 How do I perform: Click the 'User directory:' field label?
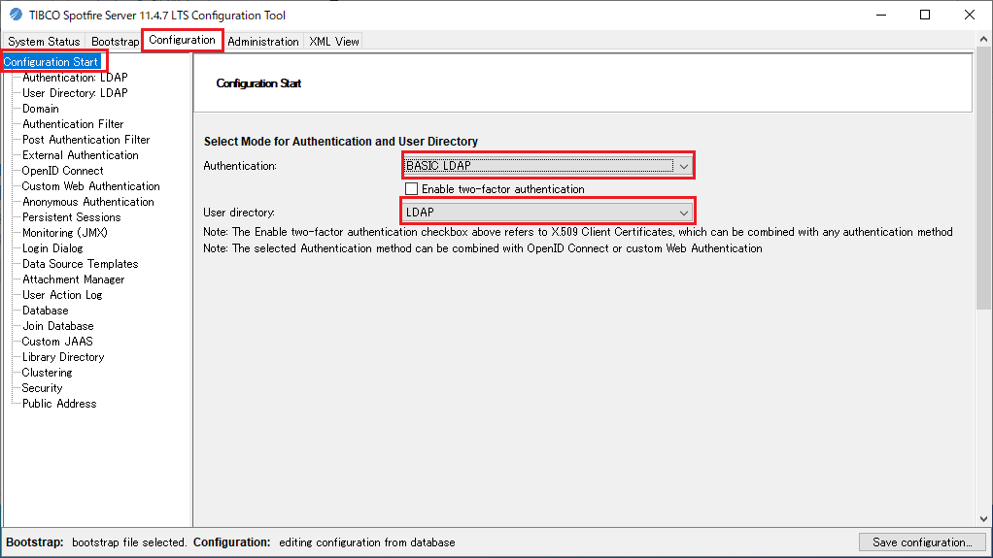pyautogui.click(x=239, y=213)
